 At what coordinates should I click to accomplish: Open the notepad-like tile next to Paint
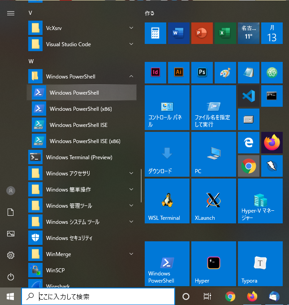[249, 73]
